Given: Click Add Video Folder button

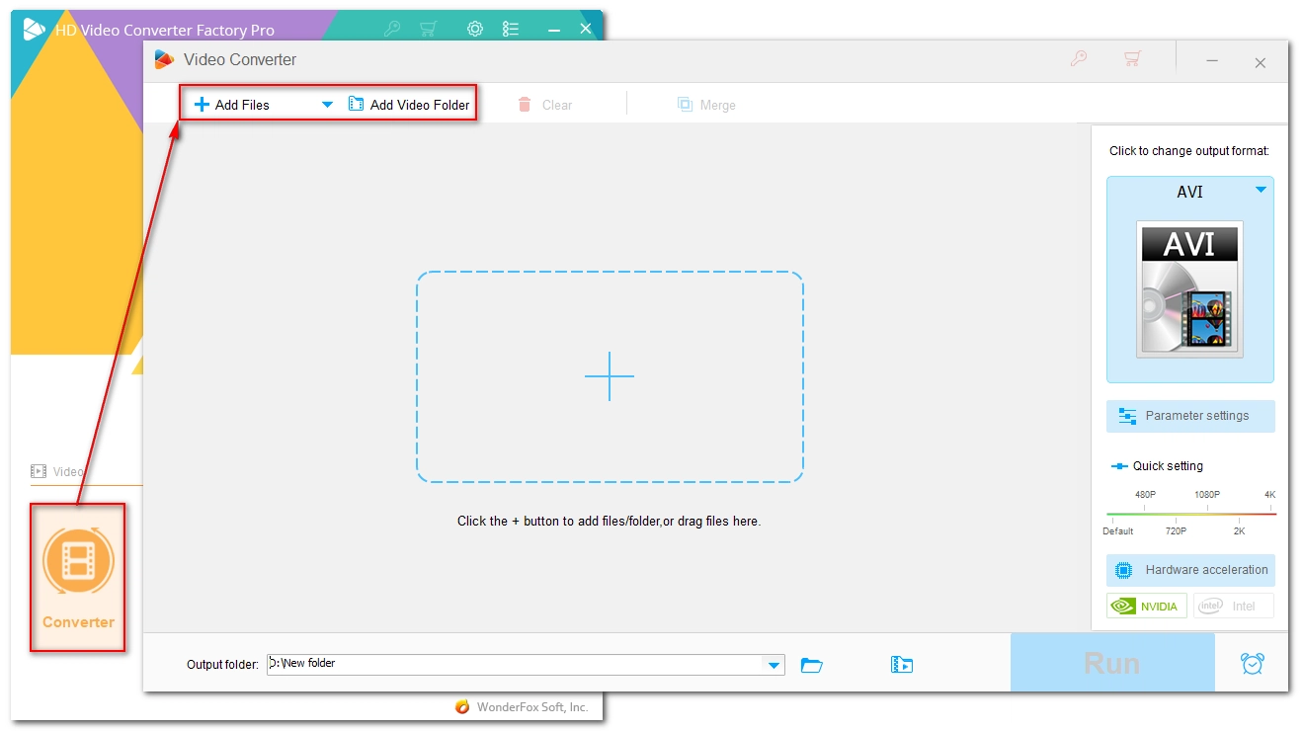Looking at the screenshot, I should pos(409,105).
